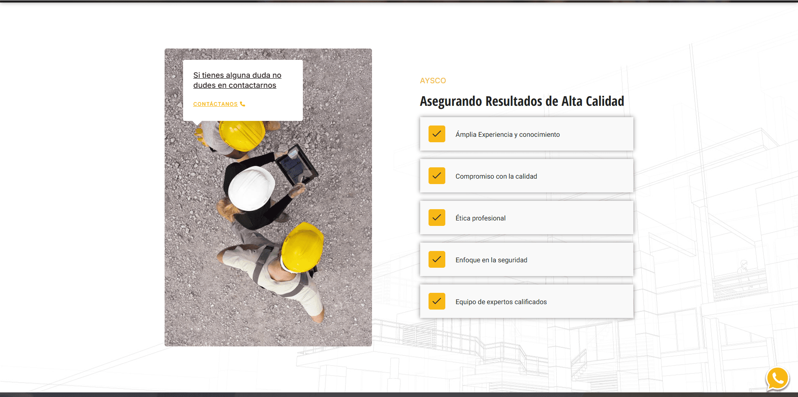Click the checkmark icon for Ámplia Experiencia
Screen dimensions: 798x397
pyautogui.click(x=436, y=134)
